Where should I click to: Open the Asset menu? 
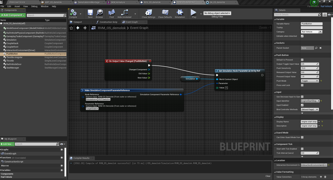click(17, 6)
